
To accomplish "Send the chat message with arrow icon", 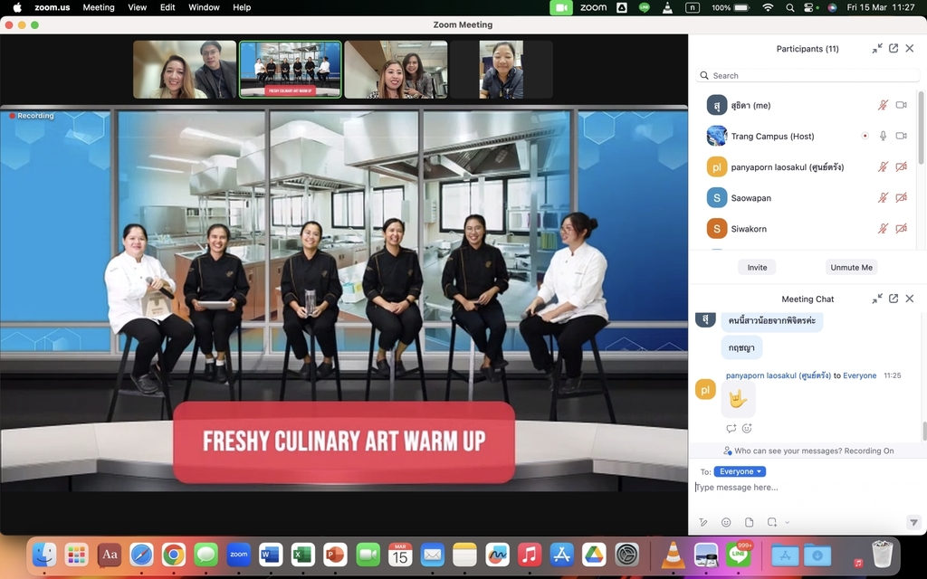I will tap(913, 522).
